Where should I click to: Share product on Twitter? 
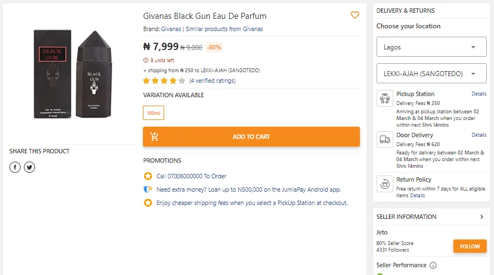29,167
